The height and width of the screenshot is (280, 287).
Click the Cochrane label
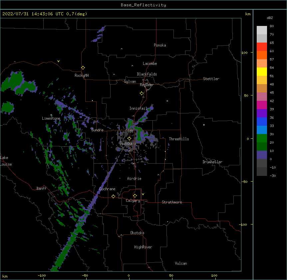[107, 189]
